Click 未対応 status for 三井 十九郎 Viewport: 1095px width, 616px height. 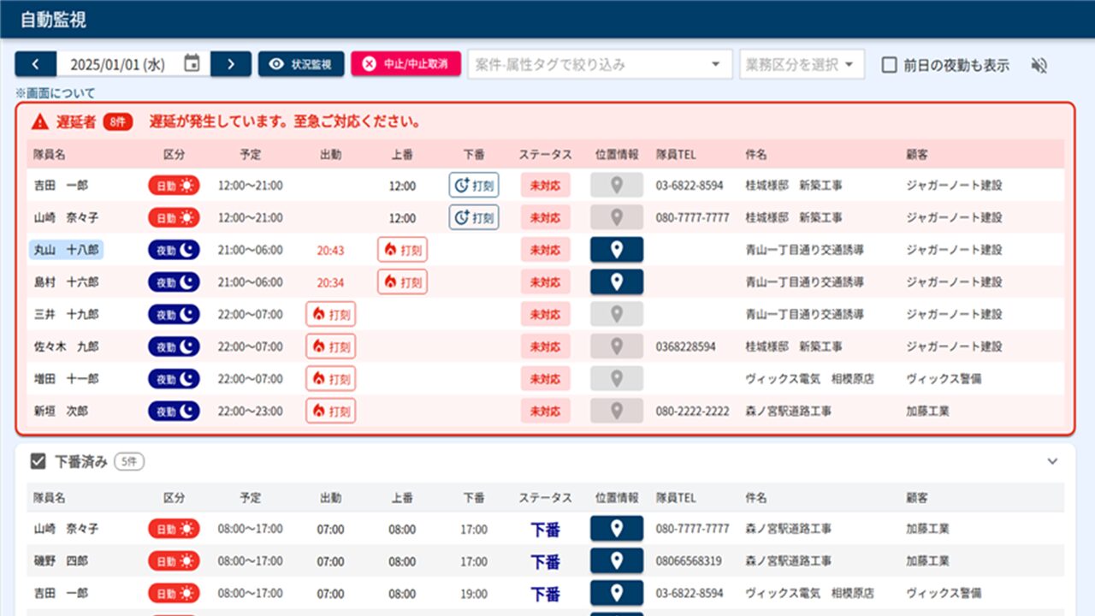(545, 314)
